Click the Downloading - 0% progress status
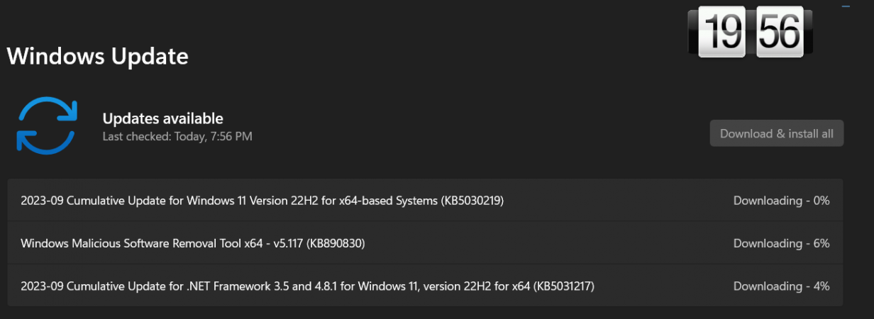The width and height of the screenshot is (874, 319). coord(781,201)
